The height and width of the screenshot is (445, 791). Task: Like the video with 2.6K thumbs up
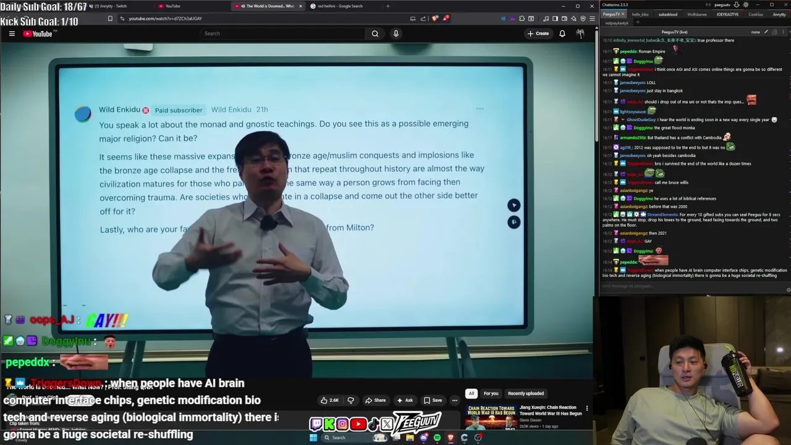tap(329, 400)
